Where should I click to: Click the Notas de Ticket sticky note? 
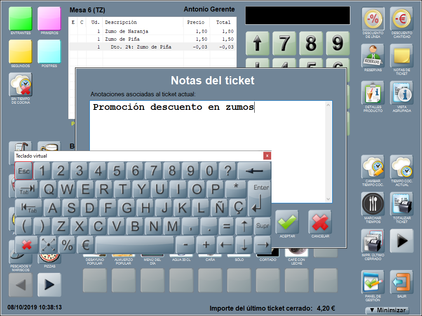pyautogui.click(x=401, y=56)
